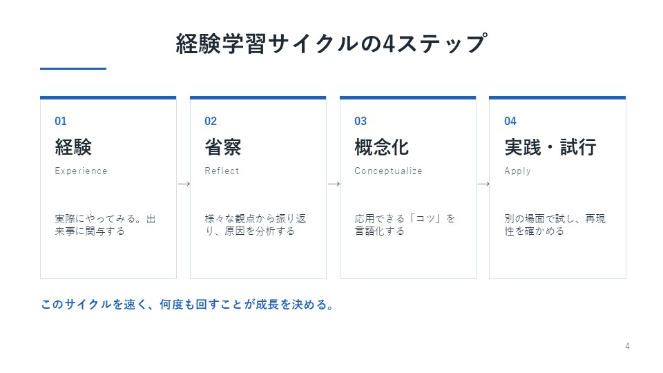Select the Experience subtitle text
The width and height of the screenshot is (663, 373).
[81, 171]
